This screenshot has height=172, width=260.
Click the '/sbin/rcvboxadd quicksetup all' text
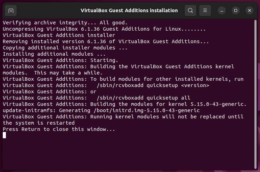tap(143, 98)
